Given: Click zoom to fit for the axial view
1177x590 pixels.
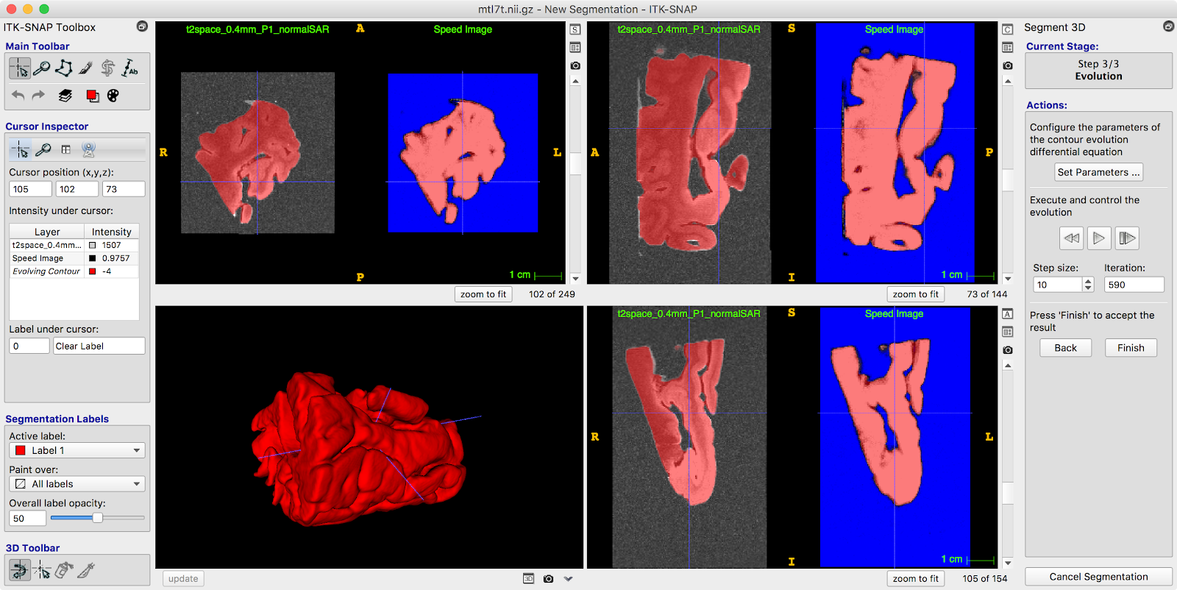Looking at the screenshot, I should [483, 294].
